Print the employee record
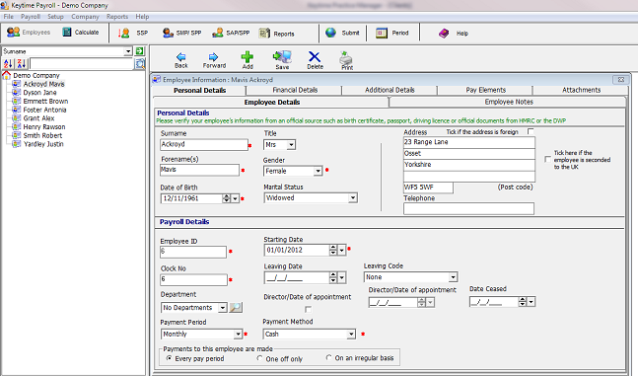This screenshot has width=638, height=376. pyautogui.click(x=346, y=58)
